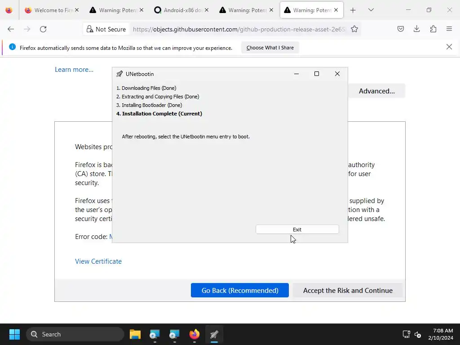Dismiss the Mozilla data notification bar
This screenshot has width=460, height=345.
pos(449,47)
